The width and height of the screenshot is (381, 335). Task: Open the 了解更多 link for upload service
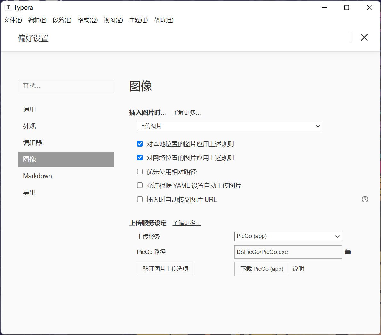coord(187,223)
